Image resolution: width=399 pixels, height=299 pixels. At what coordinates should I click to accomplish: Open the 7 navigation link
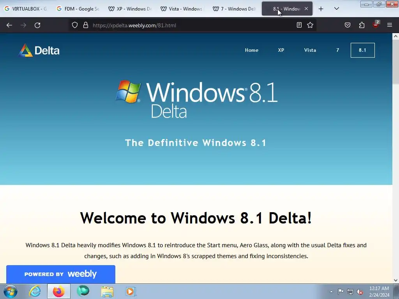click(338, 50)
